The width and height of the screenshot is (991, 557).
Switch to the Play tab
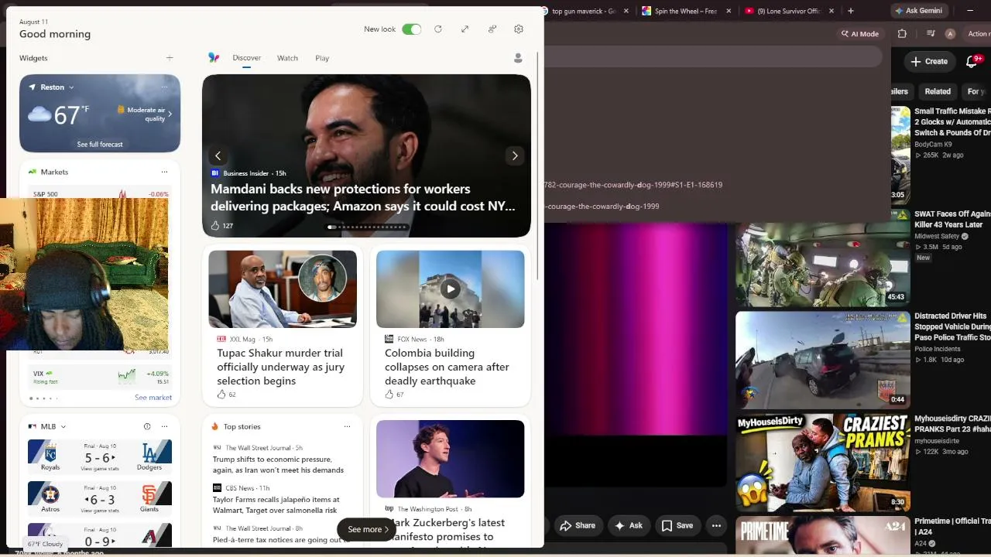[x=322, y=58]
